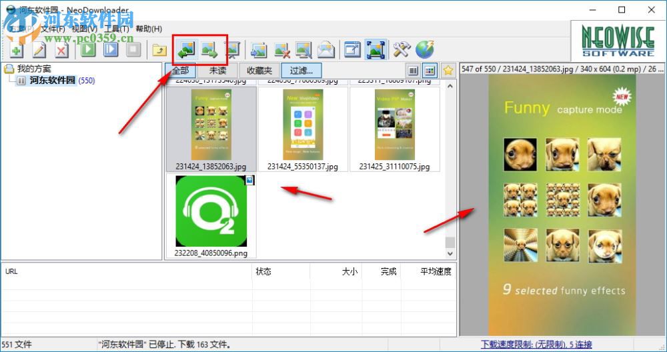The height and width of the screenshot is (352, 667).
Task: Click the set as wallpaper monitor icon
Action: tap(304, 50)
